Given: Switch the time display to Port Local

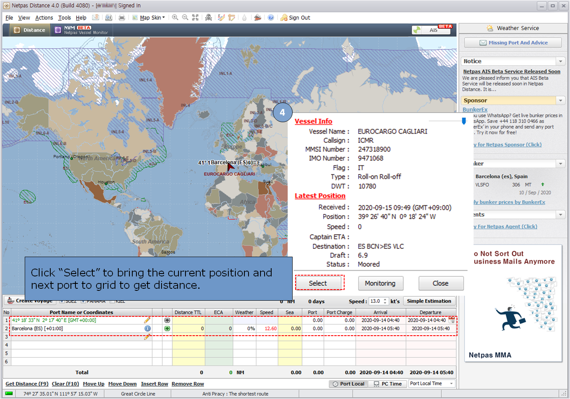Looking at the screenshot, I should [348, 384].
